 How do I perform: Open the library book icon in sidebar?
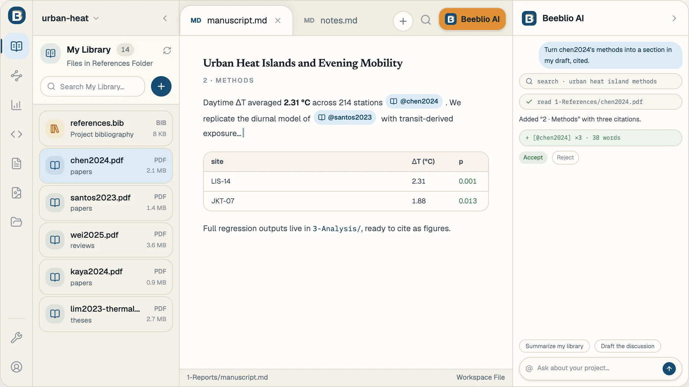[x=16, y=46]
